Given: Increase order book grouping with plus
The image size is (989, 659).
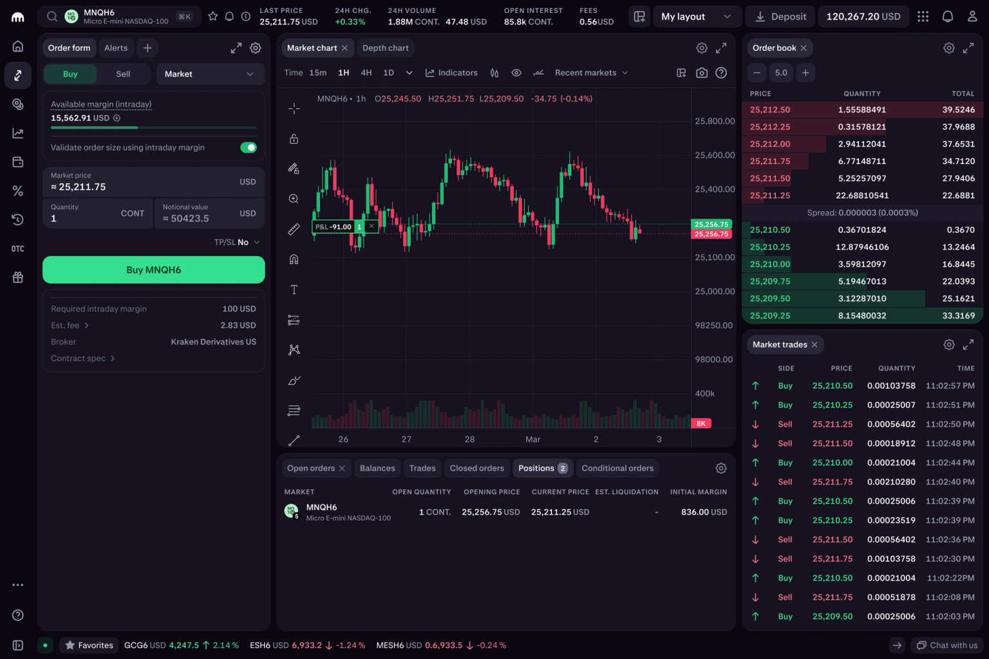Looking at the screenshot, I should coord(805,73).
